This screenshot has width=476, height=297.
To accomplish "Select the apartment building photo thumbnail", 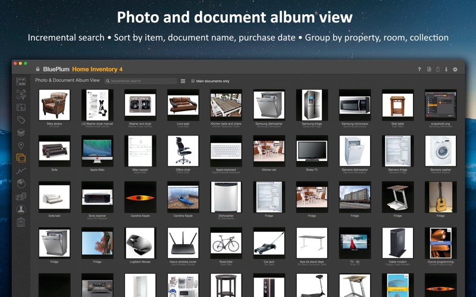I will click(x=355, y=197).
